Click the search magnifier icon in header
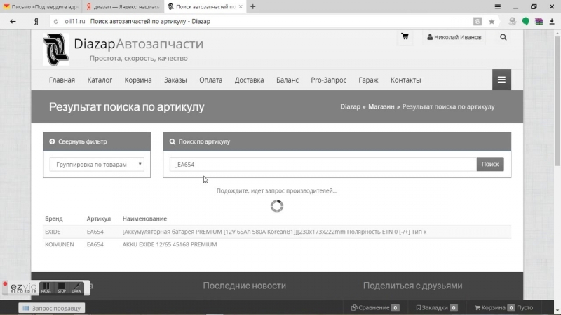The image size is (561, 315). [503, 37]
